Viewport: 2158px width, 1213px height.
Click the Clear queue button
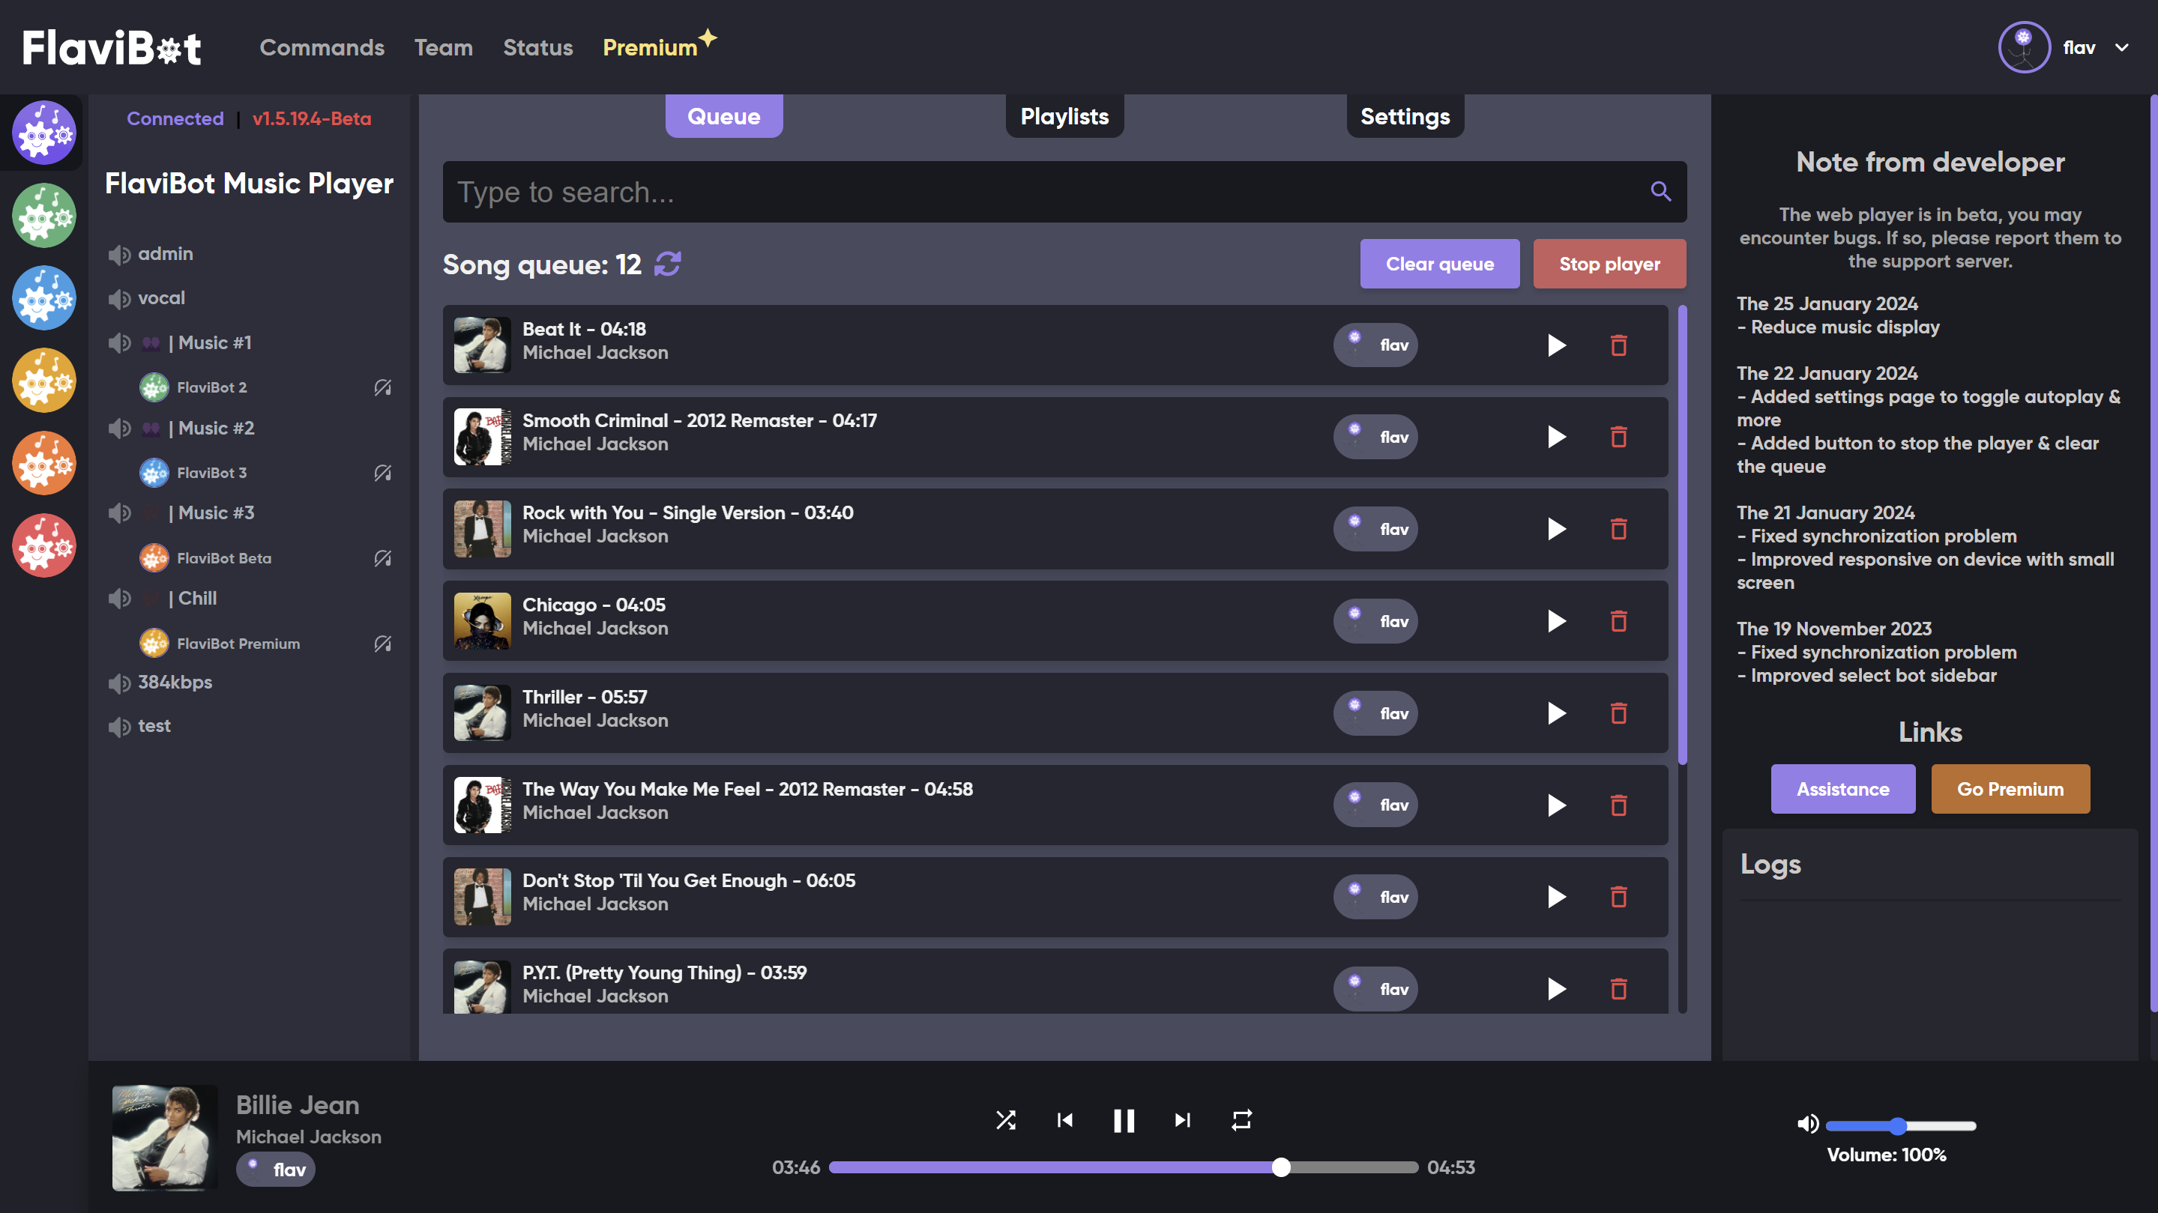(x=1439, y=264)
